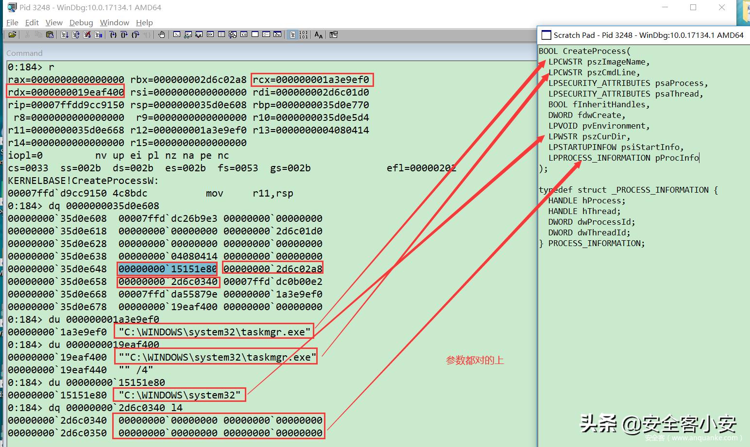Click the WinDbg icon in the title bar
The image size is (750, 447).
point(12,7)
